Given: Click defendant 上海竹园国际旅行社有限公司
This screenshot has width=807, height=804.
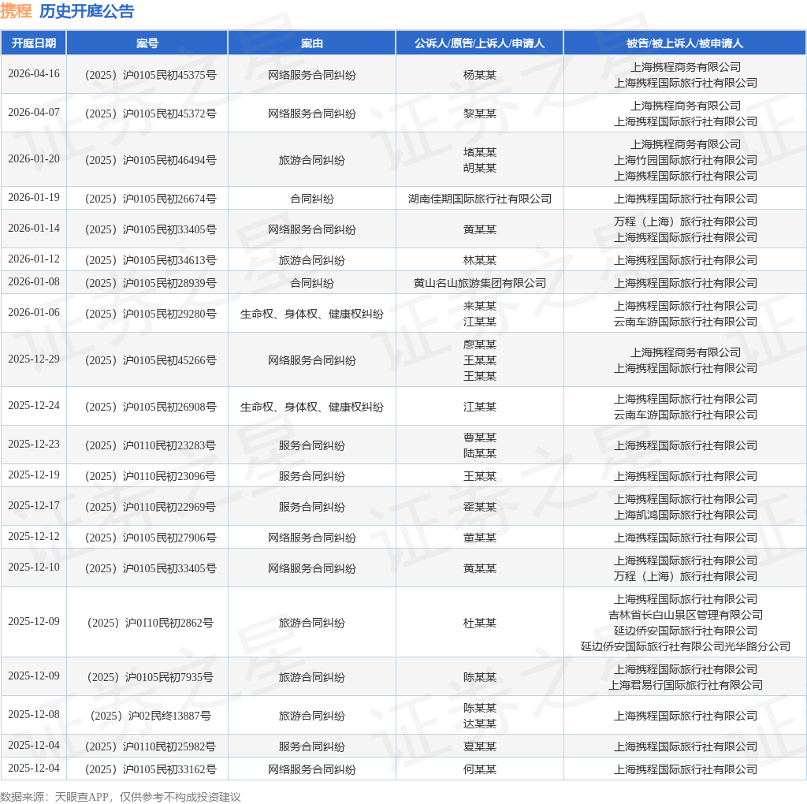Looking at the screenshot, I should coord(685,160).
